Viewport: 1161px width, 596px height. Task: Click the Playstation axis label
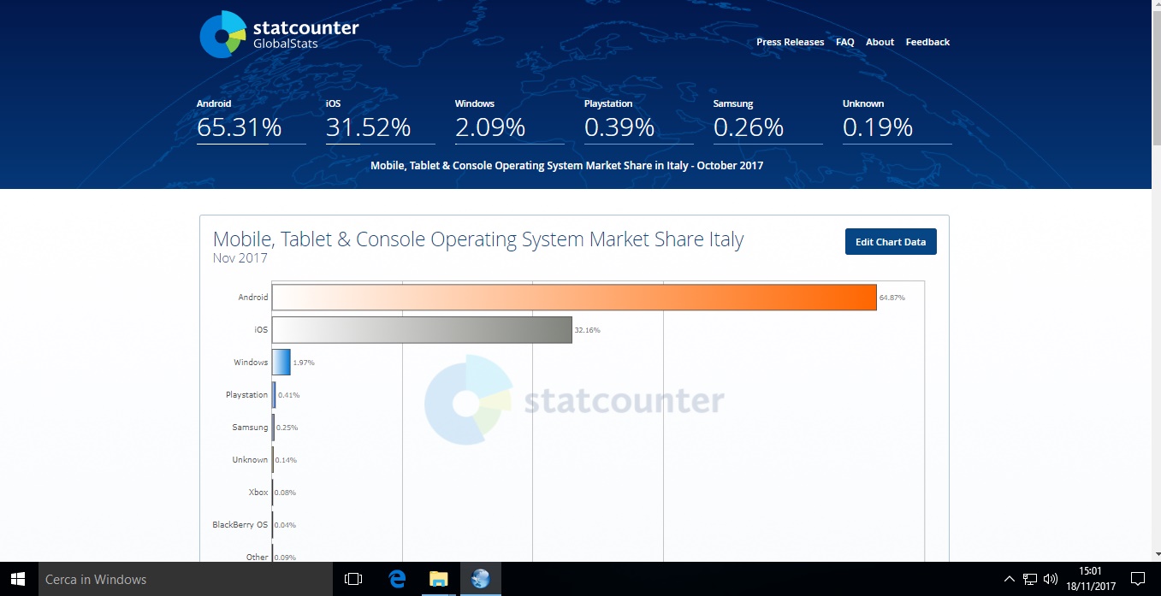click(x=246, y=395)
